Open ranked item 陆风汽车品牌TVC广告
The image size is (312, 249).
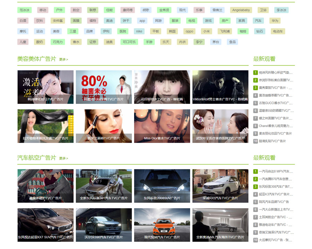[274, 202]
